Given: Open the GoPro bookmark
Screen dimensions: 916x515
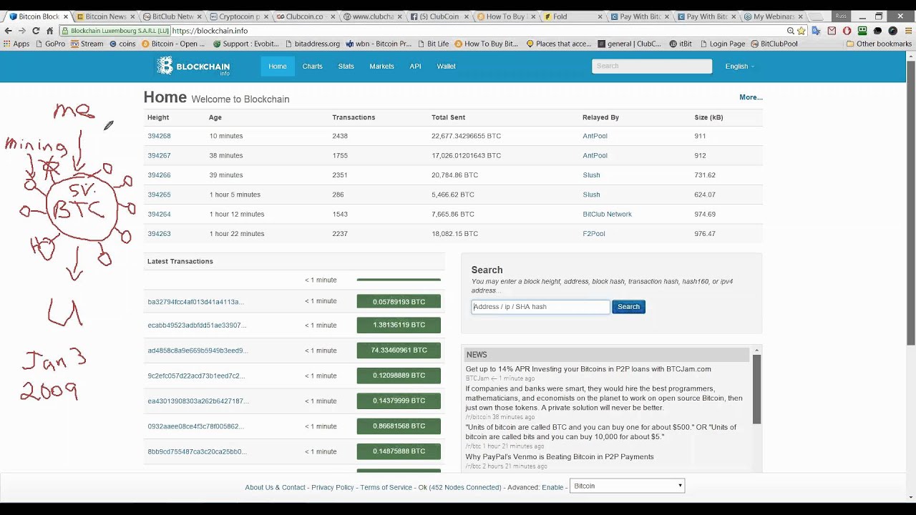Looking at the screenshot, I should [x=49, y=44].
